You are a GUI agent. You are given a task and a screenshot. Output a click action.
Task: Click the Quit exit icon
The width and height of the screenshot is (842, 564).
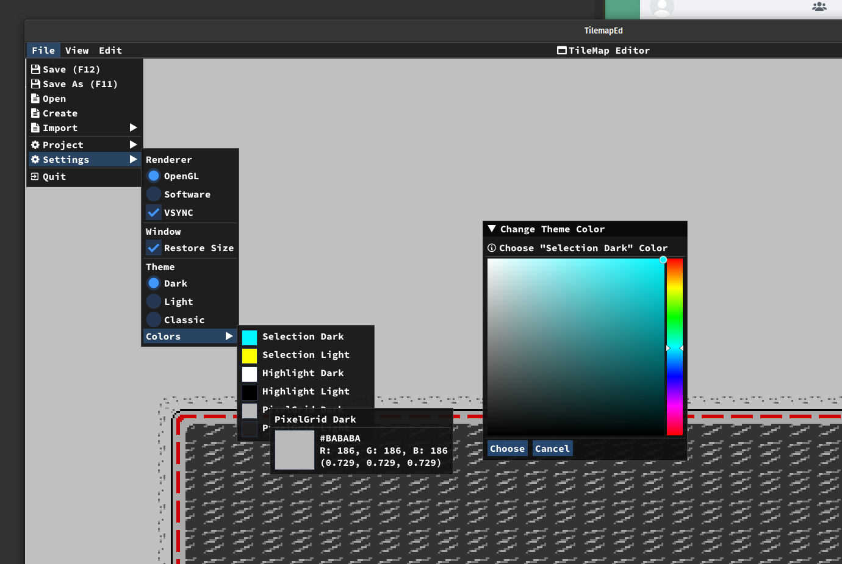point(35,176)
